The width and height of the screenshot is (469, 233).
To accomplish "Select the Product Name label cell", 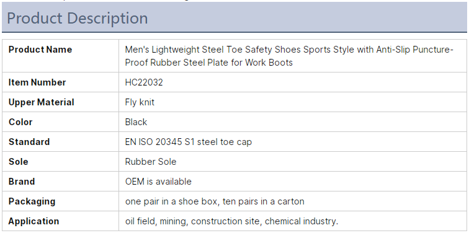I will (60, 56).
